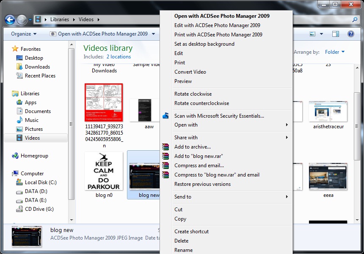The image size is (364, 254).
Task: Choose Cut from context menu
Action: [x=178, y=210]
